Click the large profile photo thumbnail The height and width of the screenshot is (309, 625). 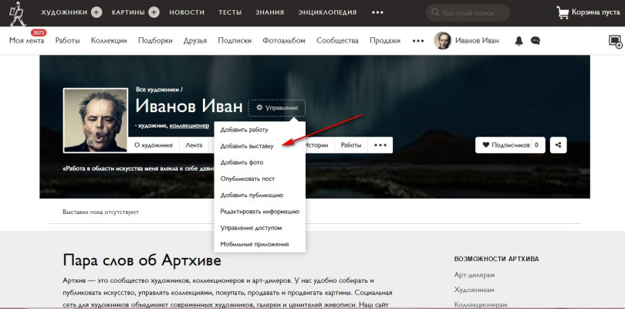[x=95, y=121]
